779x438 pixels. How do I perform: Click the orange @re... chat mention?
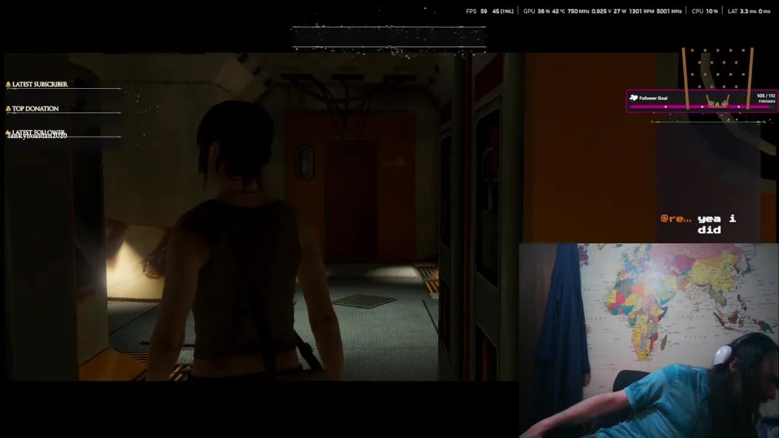tap(676, 219)
